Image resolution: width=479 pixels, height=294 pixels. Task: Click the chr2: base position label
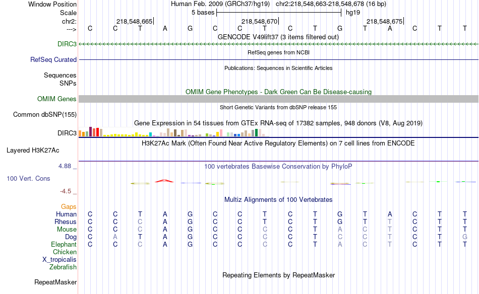70,21
